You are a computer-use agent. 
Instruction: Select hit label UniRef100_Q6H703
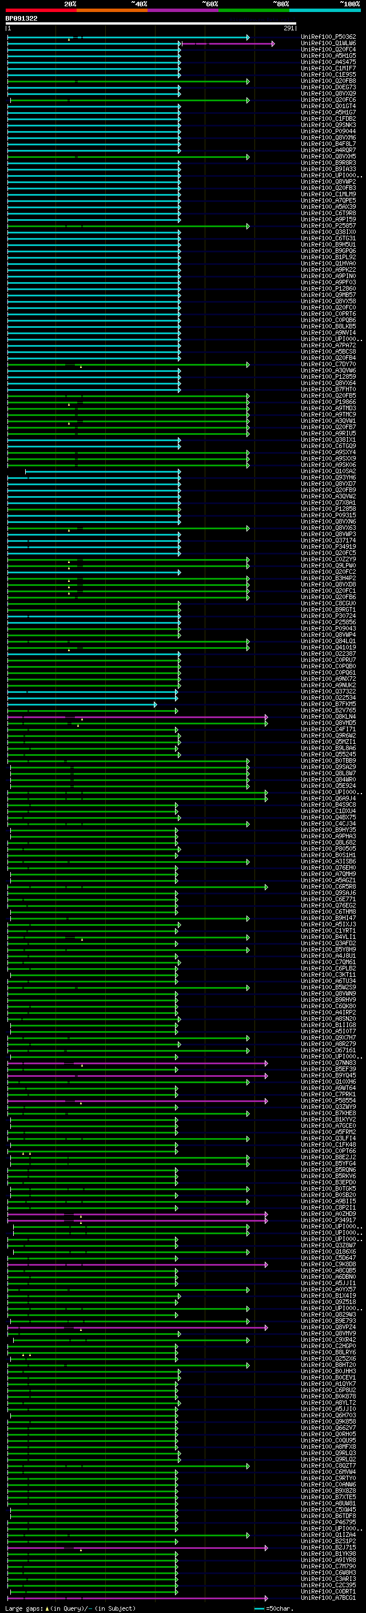tap(328, 1415)
